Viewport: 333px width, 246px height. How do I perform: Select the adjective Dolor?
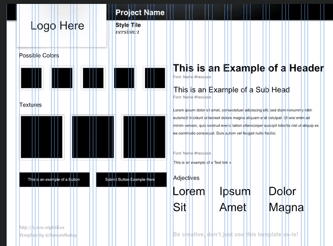[282, 191]
